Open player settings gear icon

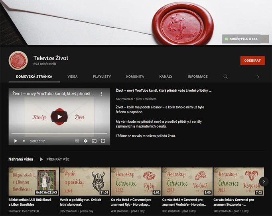pyautogui.click(x=86, y=141)
